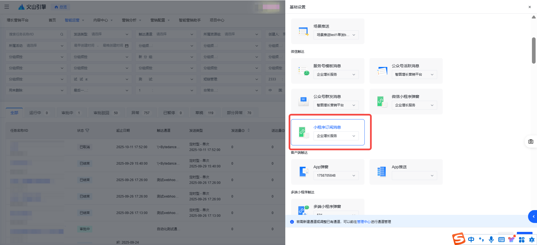Close the 基础设置 drawer
Image resolution: width=537 pixels, height=245 pixels.
(530, 7)
